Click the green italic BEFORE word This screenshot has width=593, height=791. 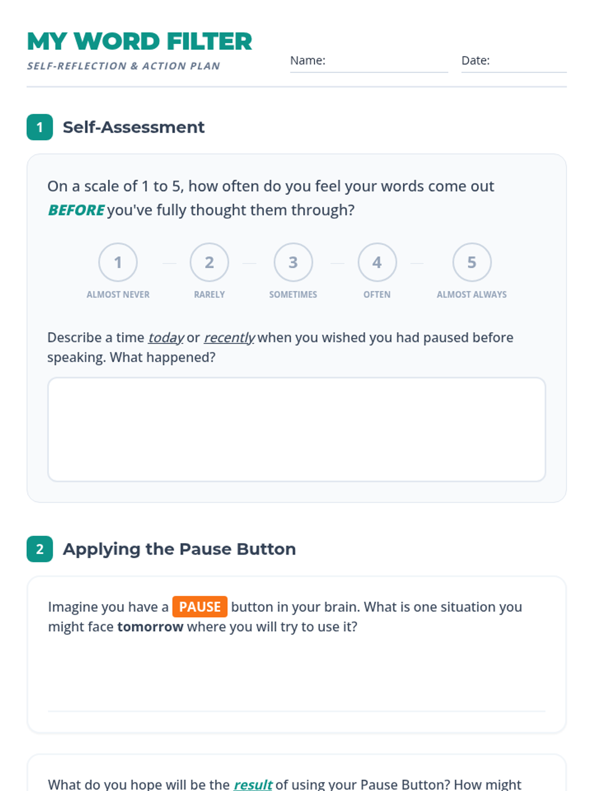coord(76,210)
